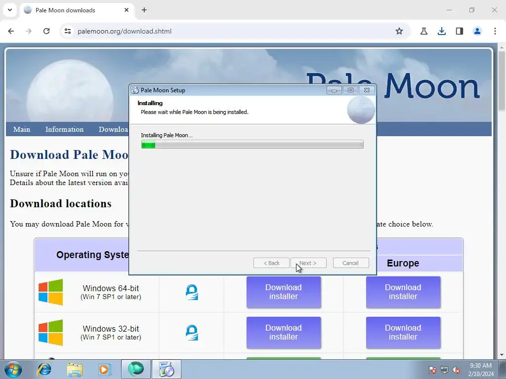Open the Chrome three-dot menu
The height and width of the screenshot is (379, 506).
click(x=495, y=31)
